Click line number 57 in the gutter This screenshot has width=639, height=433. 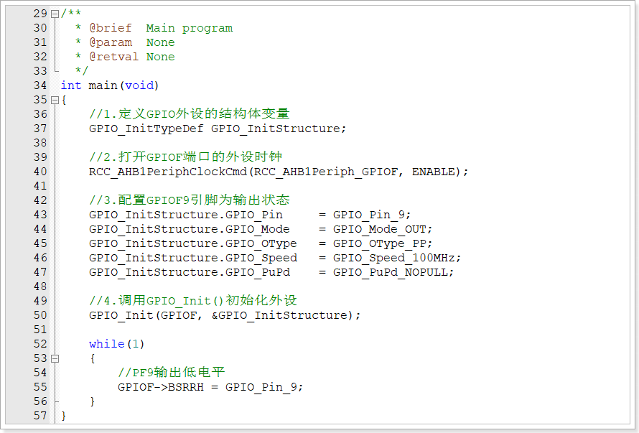40,416
